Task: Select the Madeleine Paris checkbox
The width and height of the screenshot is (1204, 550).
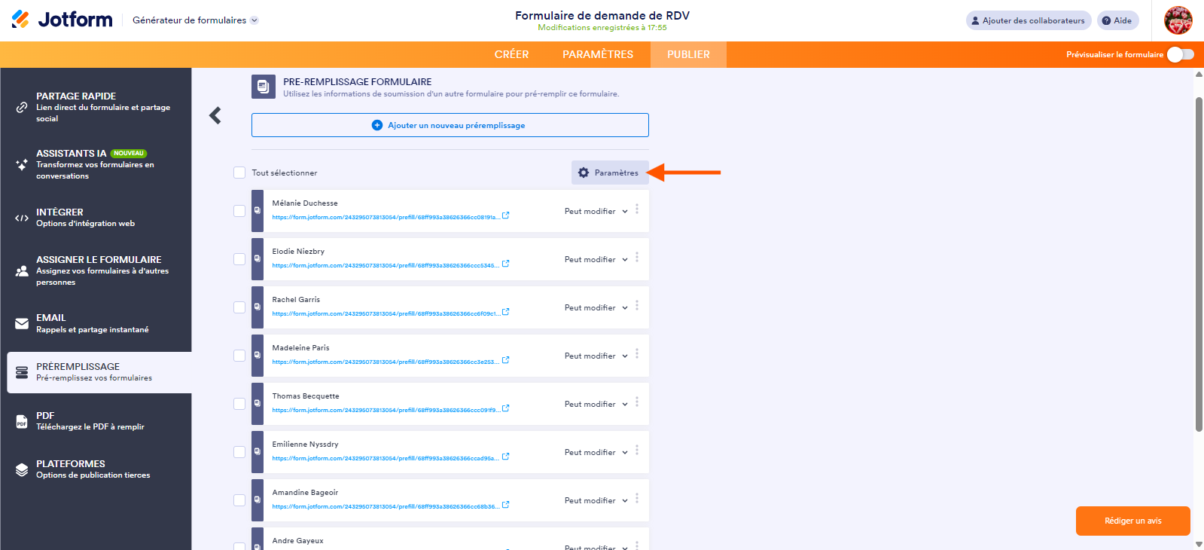Action: point(239,356)
